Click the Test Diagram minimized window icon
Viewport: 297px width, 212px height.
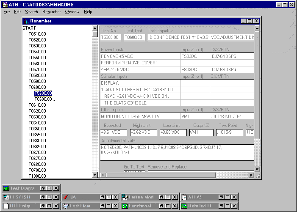[x=6, y=188]
